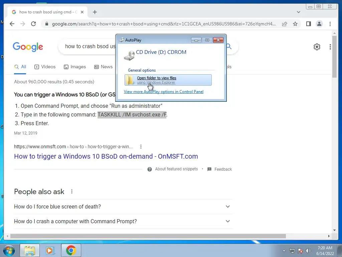The image size is (342, 257).
Task: Switch to the Videos tab
Action: (x=45, y=67)
